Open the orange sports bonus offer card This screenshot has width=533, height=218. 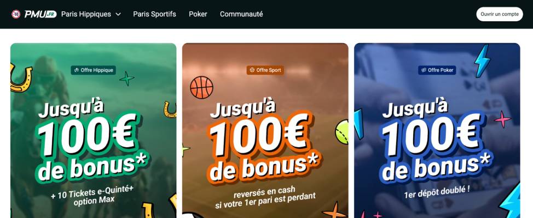pyautogui.click(x=265, y=130)
